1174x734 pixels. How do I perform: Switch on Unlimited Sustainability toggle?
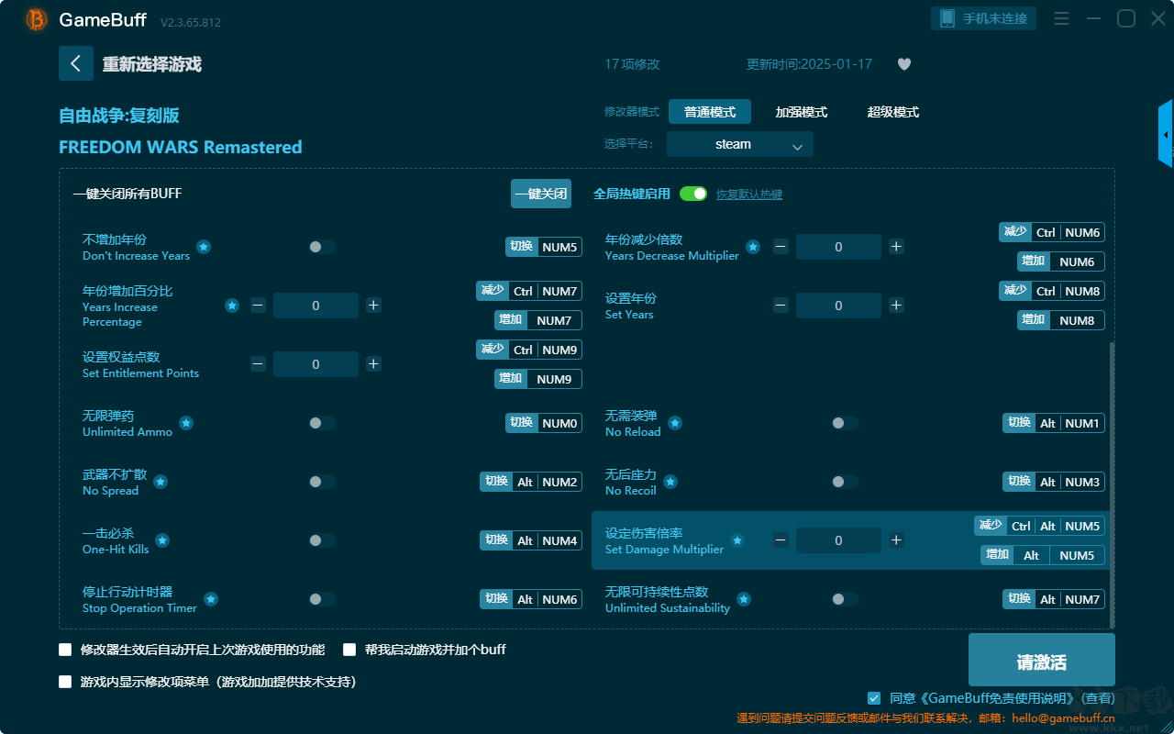point(845,599)
